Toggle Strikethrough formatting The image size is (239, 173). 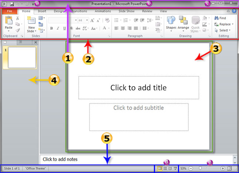click(x=78, y=28)
